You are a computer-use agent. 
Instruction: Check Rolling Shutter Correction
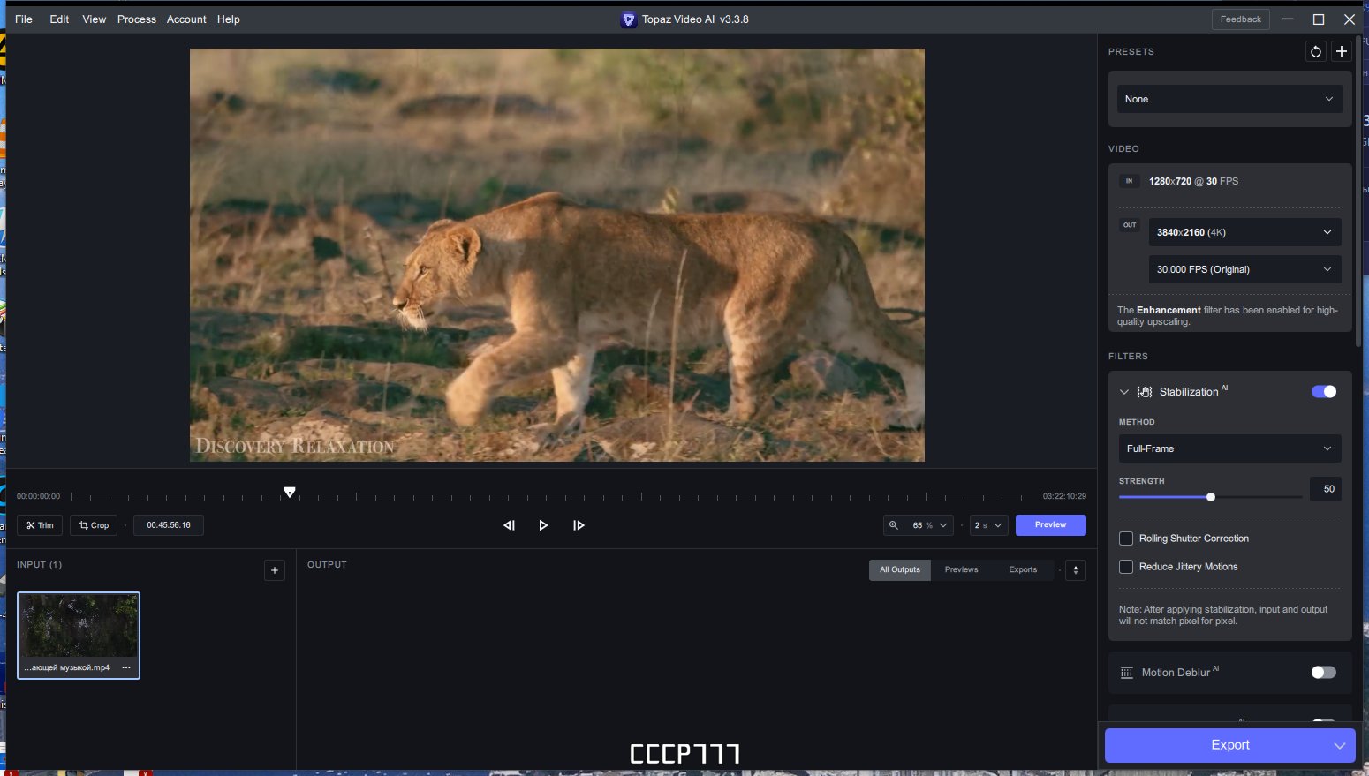(x=1126, y=539)
